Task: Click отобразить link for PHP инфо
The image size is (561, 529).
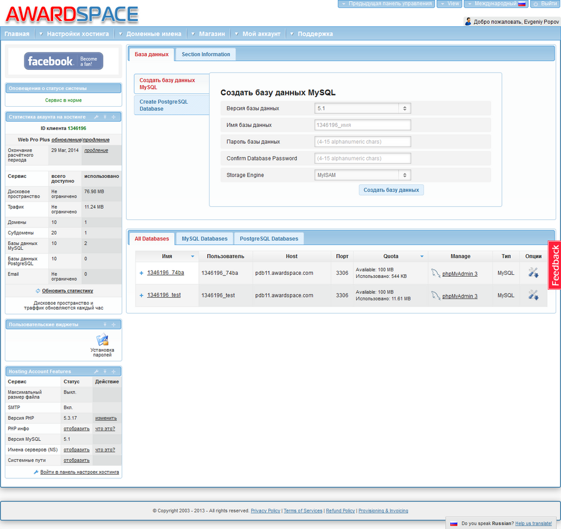Action: pos(76,429)
